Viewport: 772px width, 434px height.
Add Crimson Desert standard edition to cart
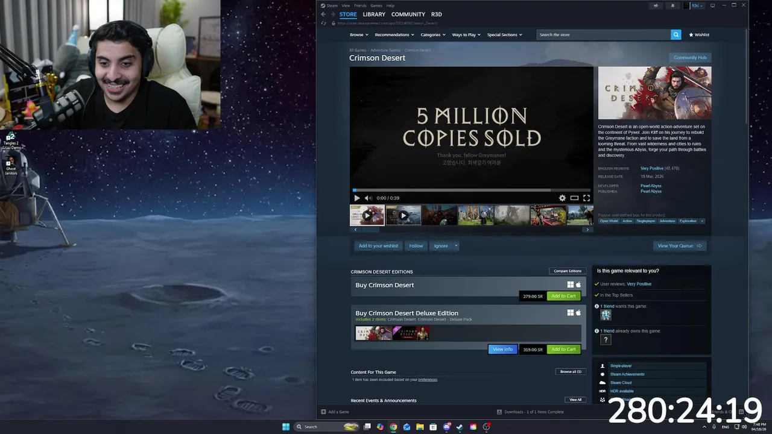(x=563, y=296)
